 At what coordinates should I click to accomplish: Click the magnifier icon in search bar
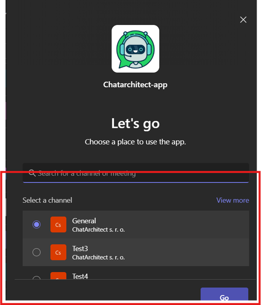pos(32,173)
